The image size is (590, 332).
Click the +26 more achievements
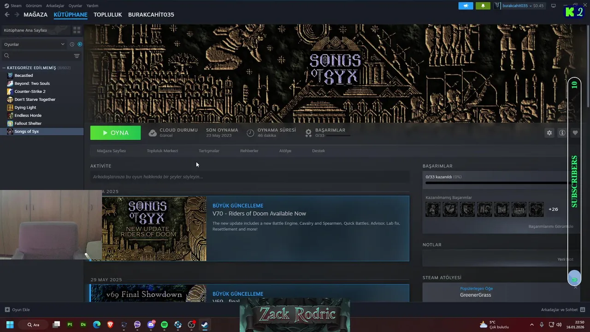553,209
